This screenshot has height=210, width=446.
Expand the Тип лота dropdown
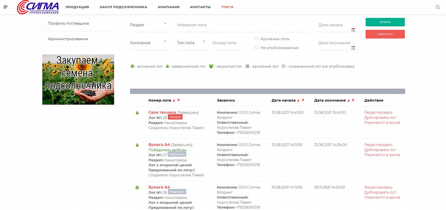tap(192, 43)
